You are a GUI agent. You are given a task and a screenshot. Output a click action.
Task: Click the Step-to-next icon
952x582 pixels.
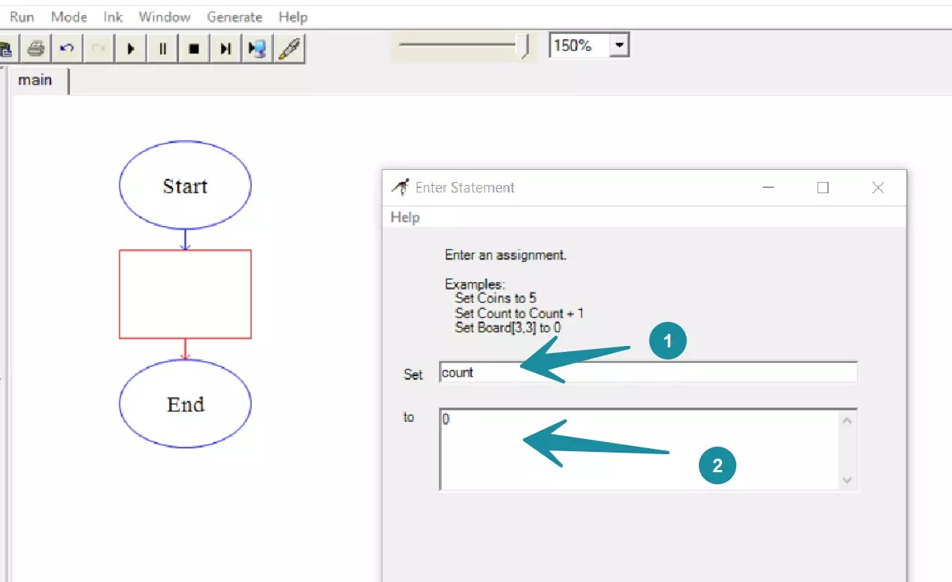tap(224, 48)
